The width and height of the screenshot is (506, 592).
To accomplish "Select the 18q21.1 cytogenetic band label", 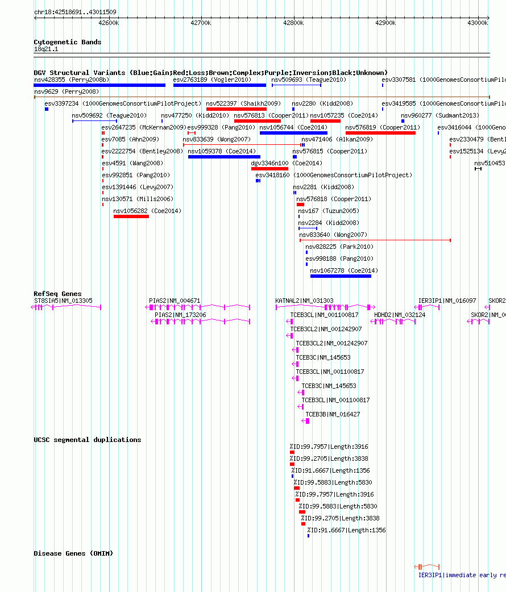I will tap(46, 49).
